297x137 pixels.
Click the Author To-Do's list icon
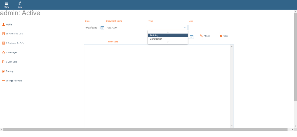click(3, 33)
